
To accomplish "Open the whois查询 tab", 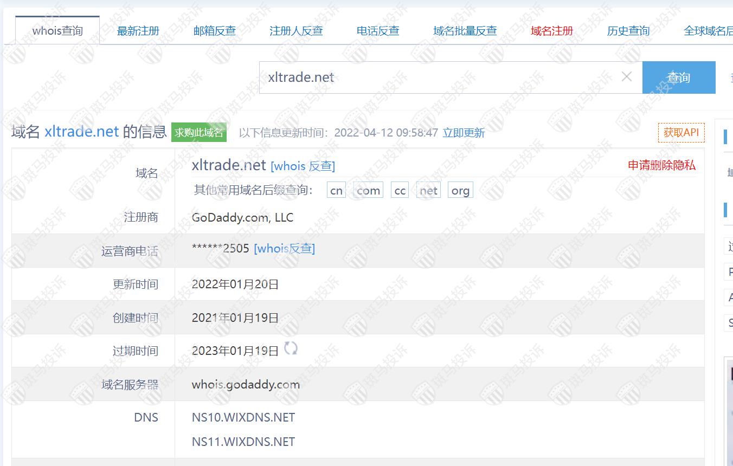I will [57, 31].
